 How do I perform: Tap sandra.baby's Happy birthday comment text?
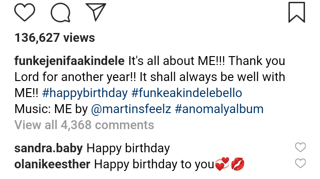point(128,148)
